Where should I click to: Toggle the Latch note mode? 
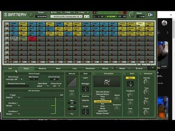pyautogui.click(x=85, y=78)
